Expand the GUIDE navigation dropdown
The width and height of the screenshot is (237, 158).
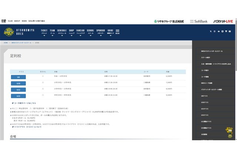[x=110, y=31]
